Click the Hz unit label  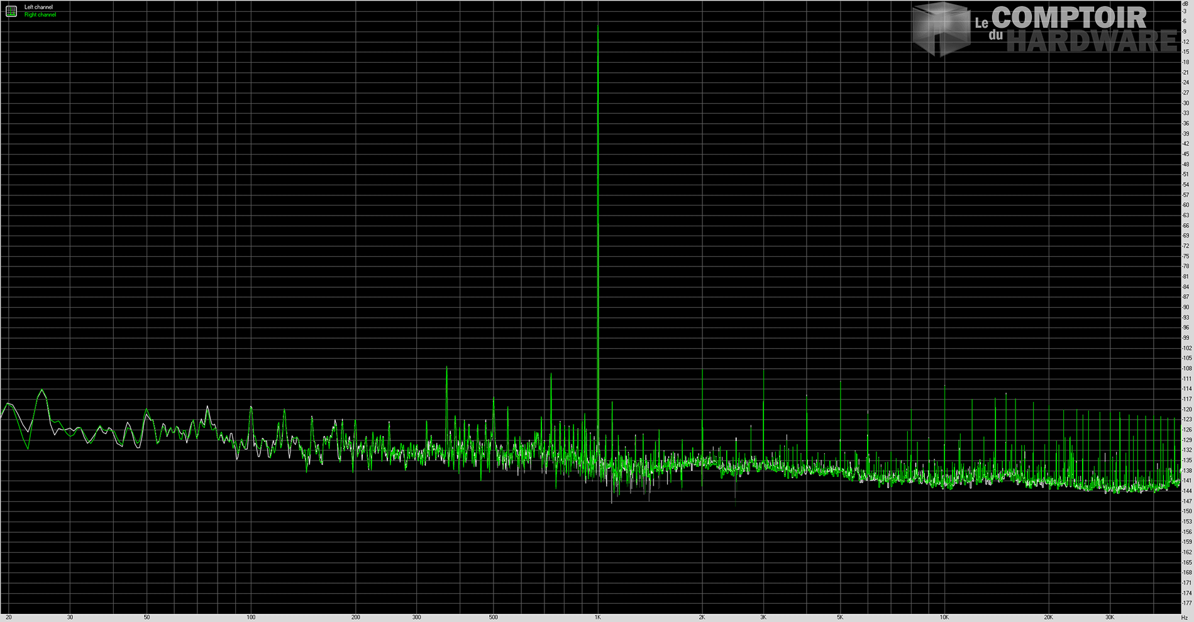(x=1185, y=618)
